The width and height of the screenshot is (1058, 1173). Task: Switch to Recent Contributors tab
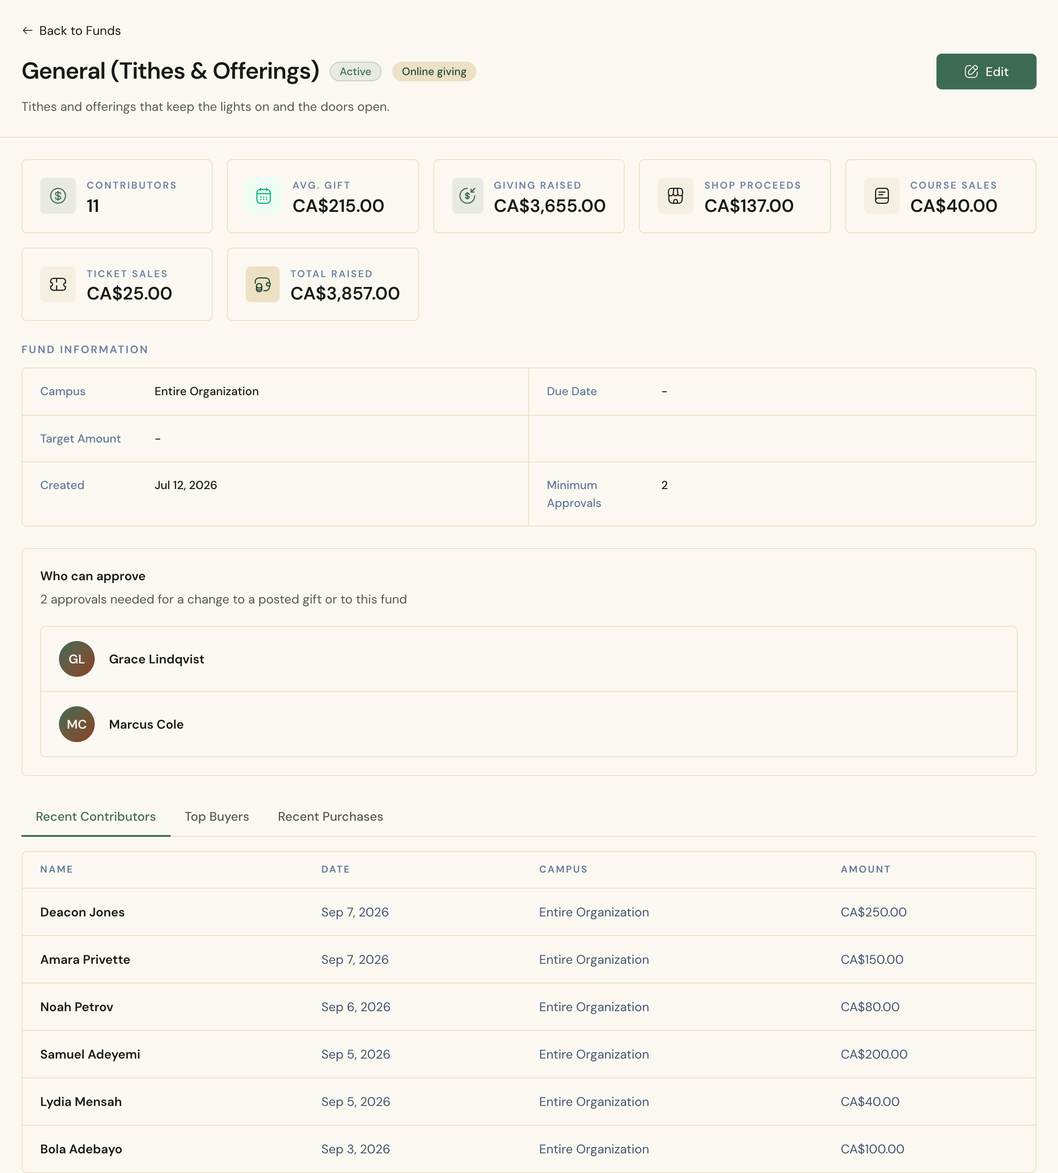tap(96, 817)
